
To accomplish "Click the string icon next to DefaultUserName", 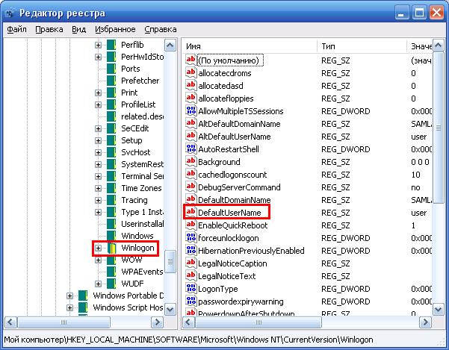I will pyautogui.click(x=191, y=213).
